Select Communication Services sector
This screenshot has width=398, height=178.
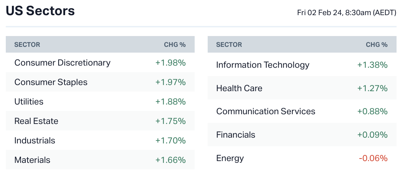266,111
